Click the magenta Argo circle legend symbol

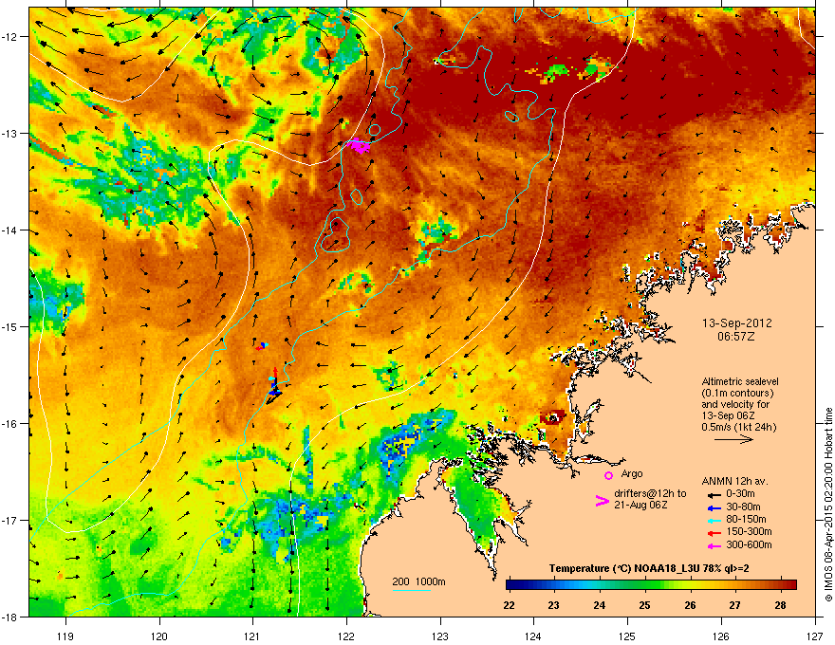608,476
